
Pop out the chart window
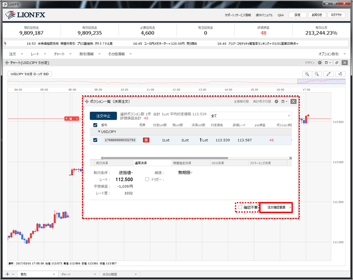coord(337,62)
